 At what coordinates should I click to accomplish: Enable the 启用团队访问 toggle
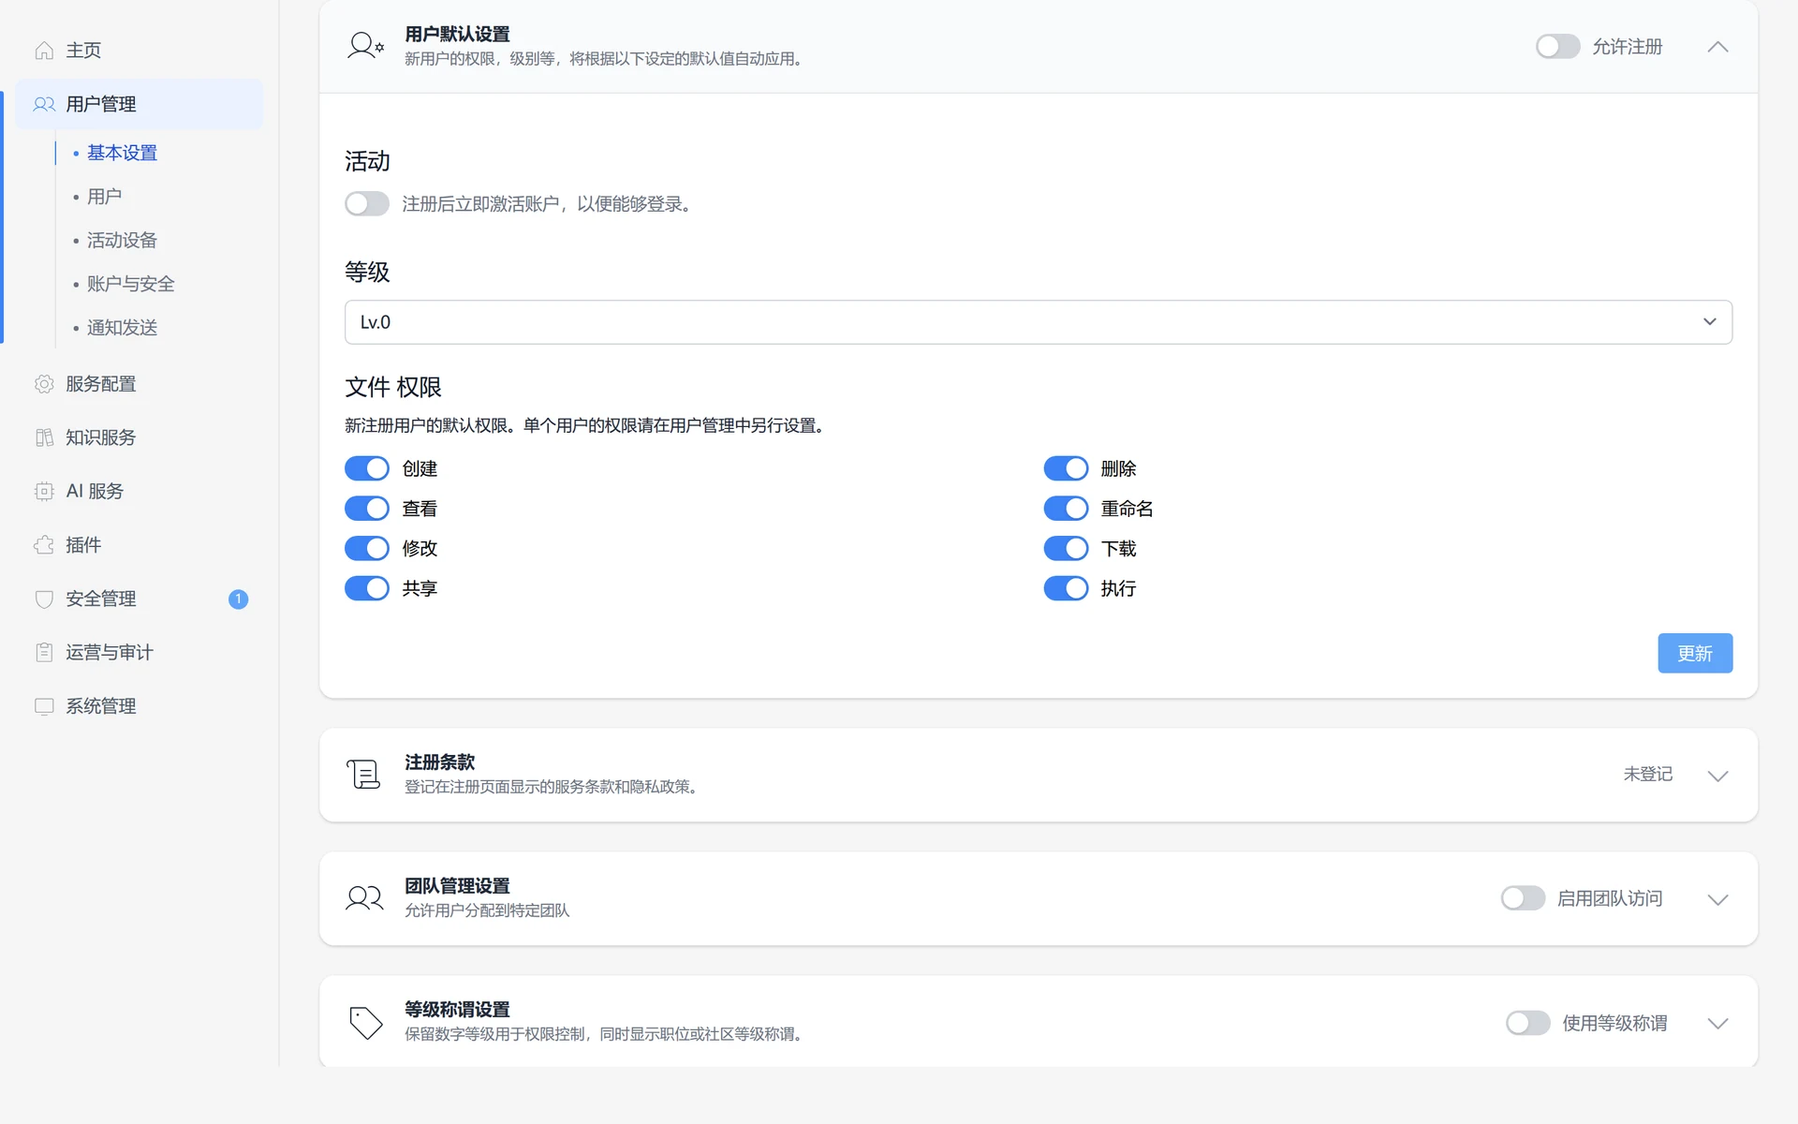(x=1523, y=898)
